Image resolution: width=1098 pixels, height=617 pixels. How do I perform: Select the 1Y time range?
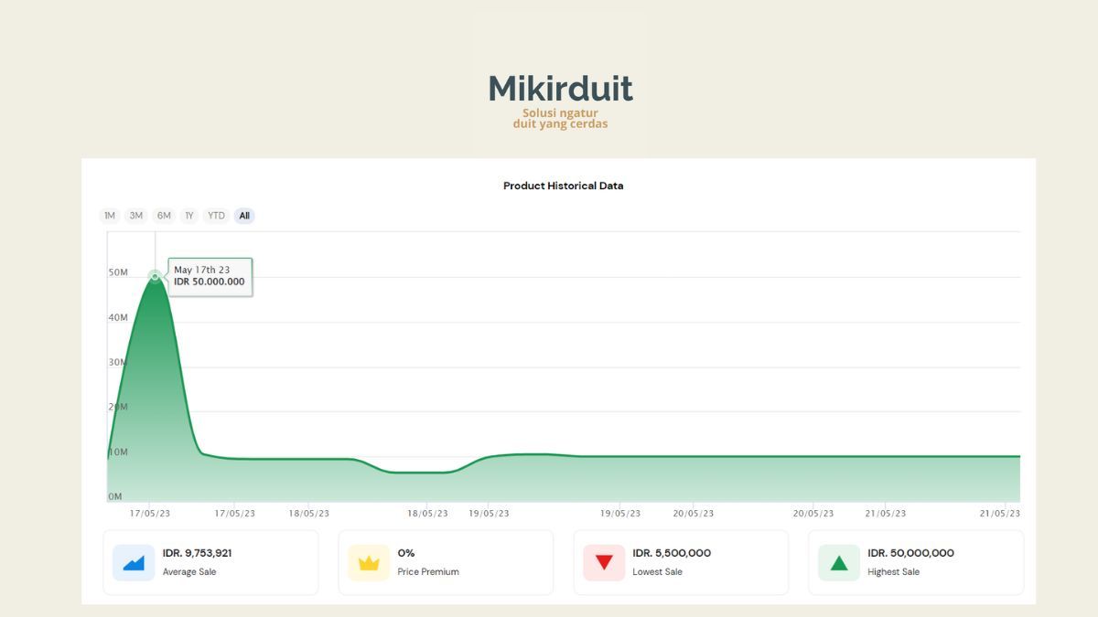point(189,216)
